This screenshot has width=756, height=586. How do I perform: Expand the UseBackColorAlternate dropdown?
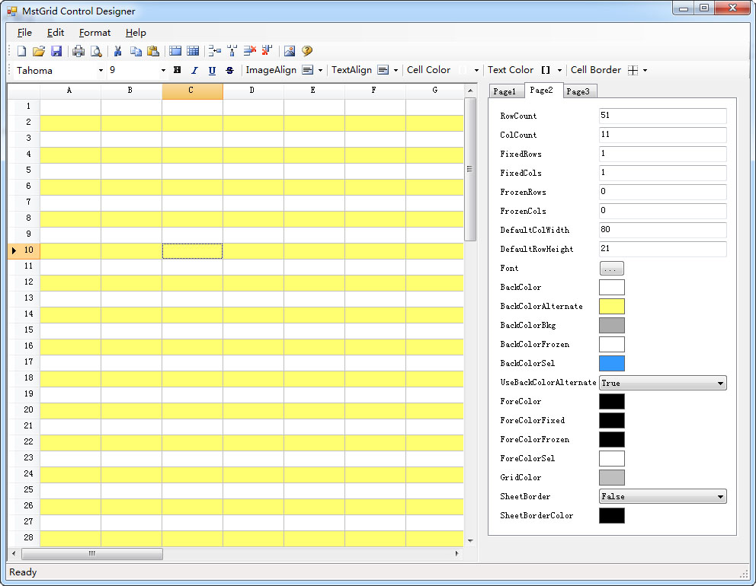pos(720,384)
